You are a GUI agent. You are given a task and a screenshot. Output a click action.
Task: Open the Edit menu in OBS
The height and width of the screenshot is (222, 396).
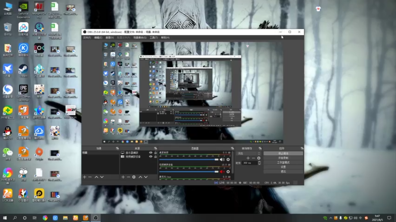98,37
